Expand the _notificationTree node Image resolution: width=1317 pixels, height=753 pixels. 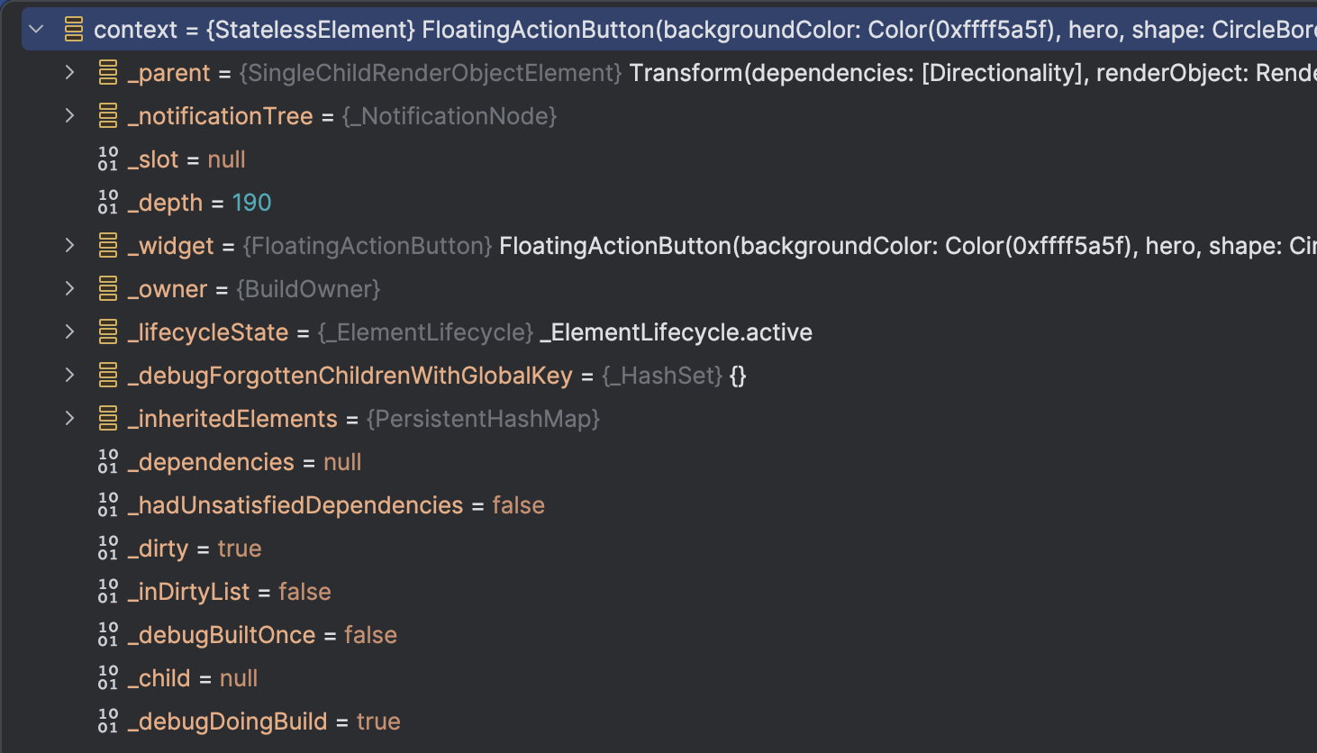tap(70, 115)
